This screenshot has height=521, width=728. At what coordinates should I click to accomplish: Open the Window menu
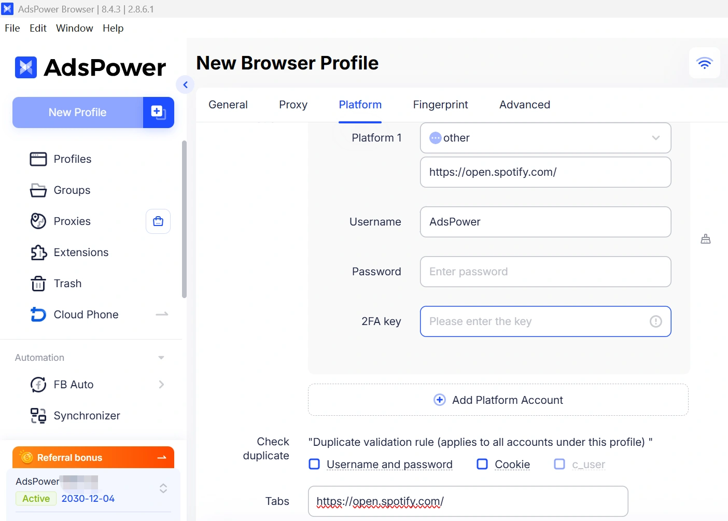click(75, 28)
